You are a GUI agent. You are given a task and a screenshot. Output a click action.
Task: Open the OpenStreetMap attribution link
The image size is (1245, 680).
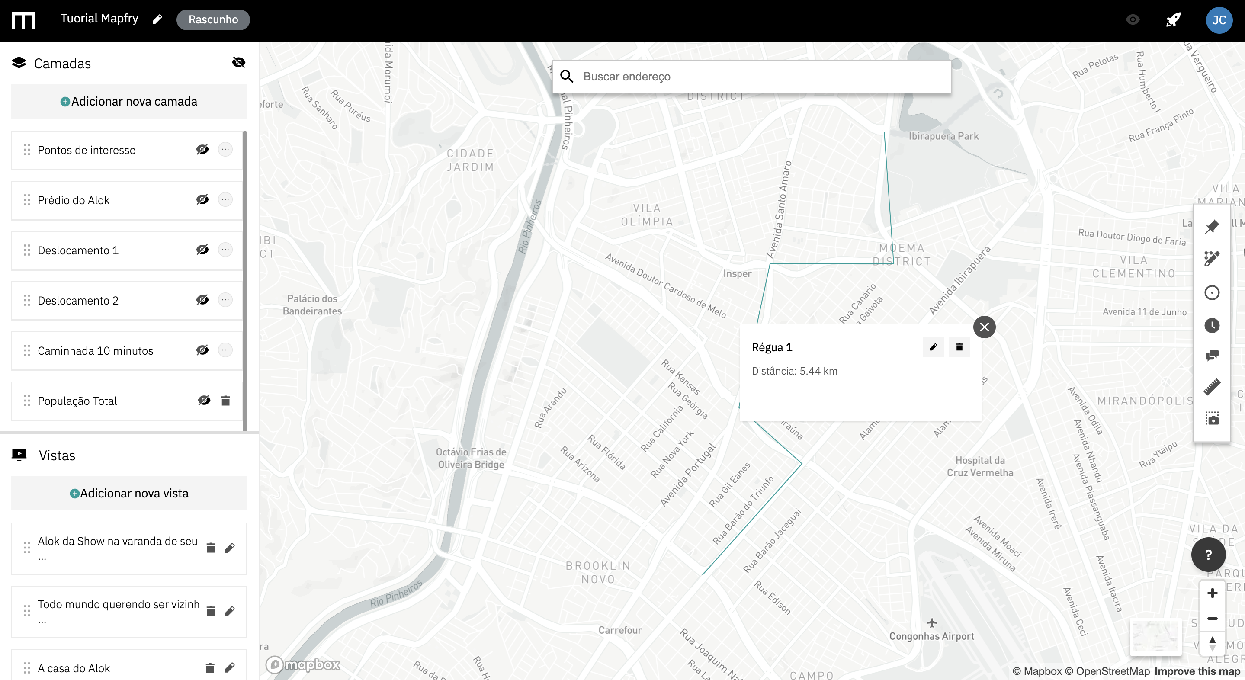click(x=1107, y=671)
